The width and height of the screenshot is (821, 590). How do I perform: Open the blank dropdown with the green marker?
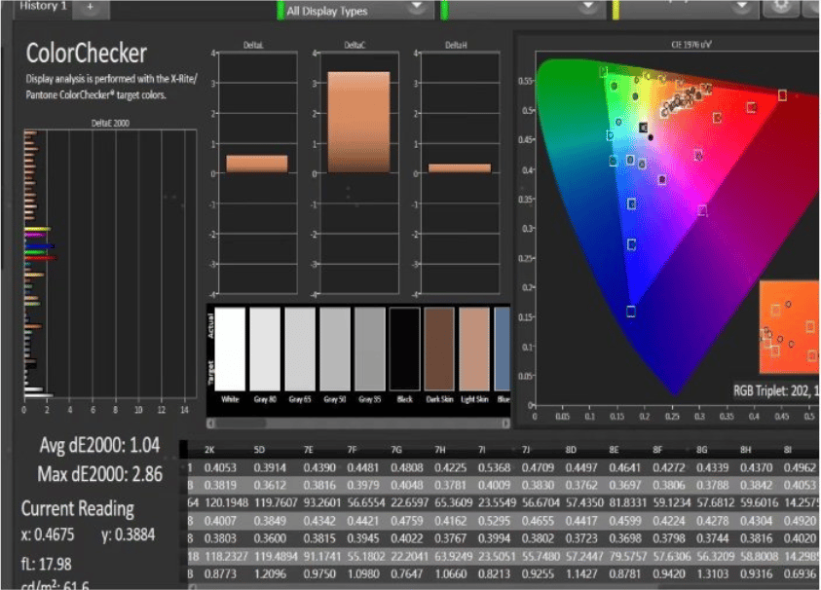point(523,10)
